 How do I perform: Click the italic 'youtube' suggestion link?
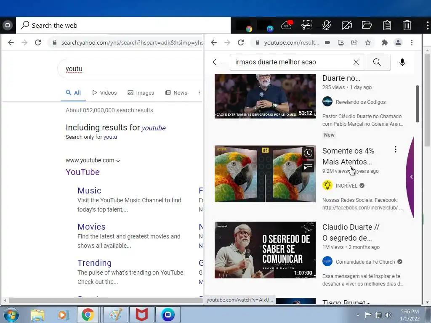point(153,128)
